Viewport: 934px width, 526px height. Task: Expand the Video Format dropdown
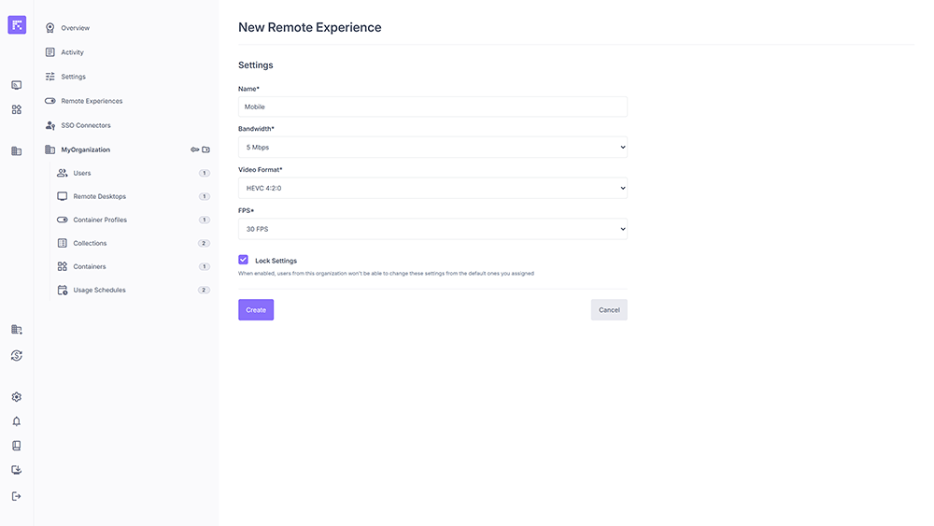point(432,188)
